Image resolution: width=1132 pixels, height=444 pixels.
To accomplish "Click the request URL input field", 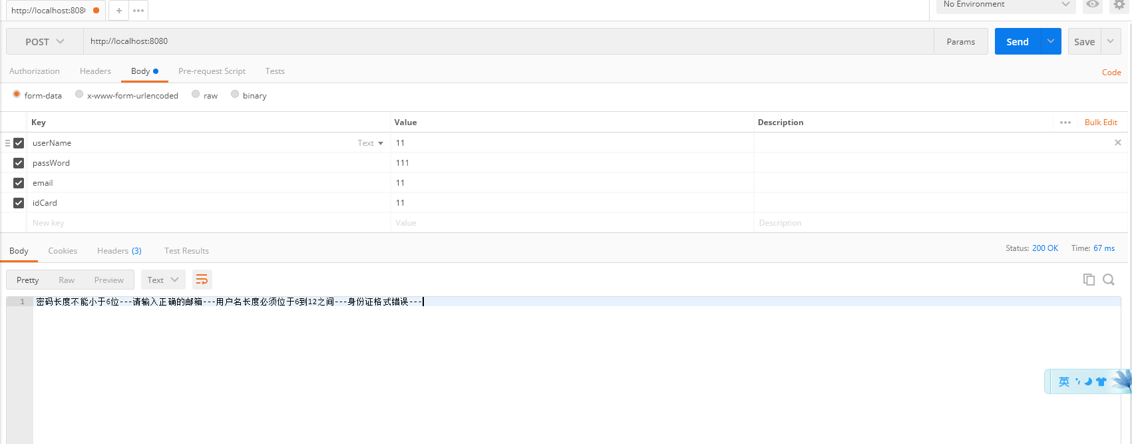I will click(x=508, y=41).
